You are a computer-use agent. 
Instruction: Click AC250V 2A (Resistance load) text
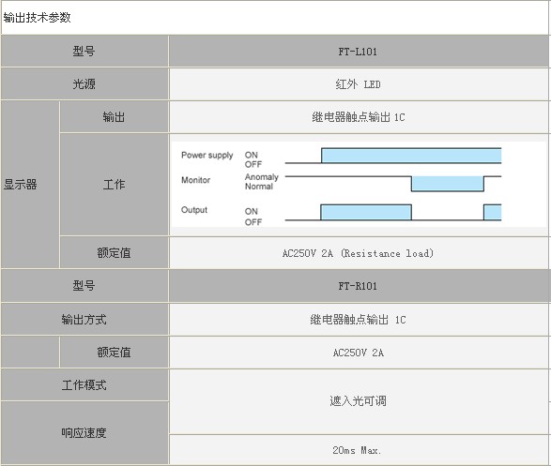[x=358, y=253]
